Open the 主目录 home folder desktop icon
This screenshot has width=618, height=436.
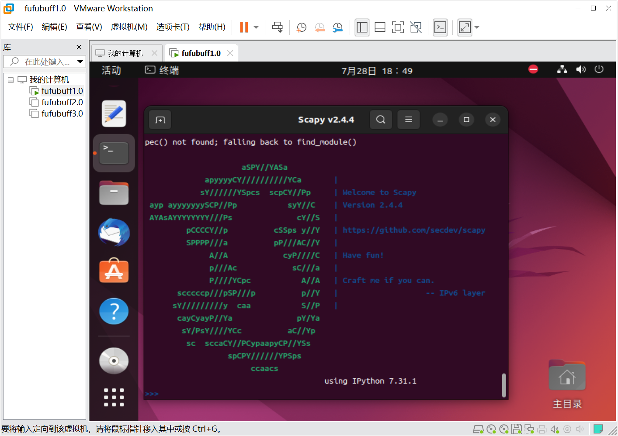coord(567,384)
